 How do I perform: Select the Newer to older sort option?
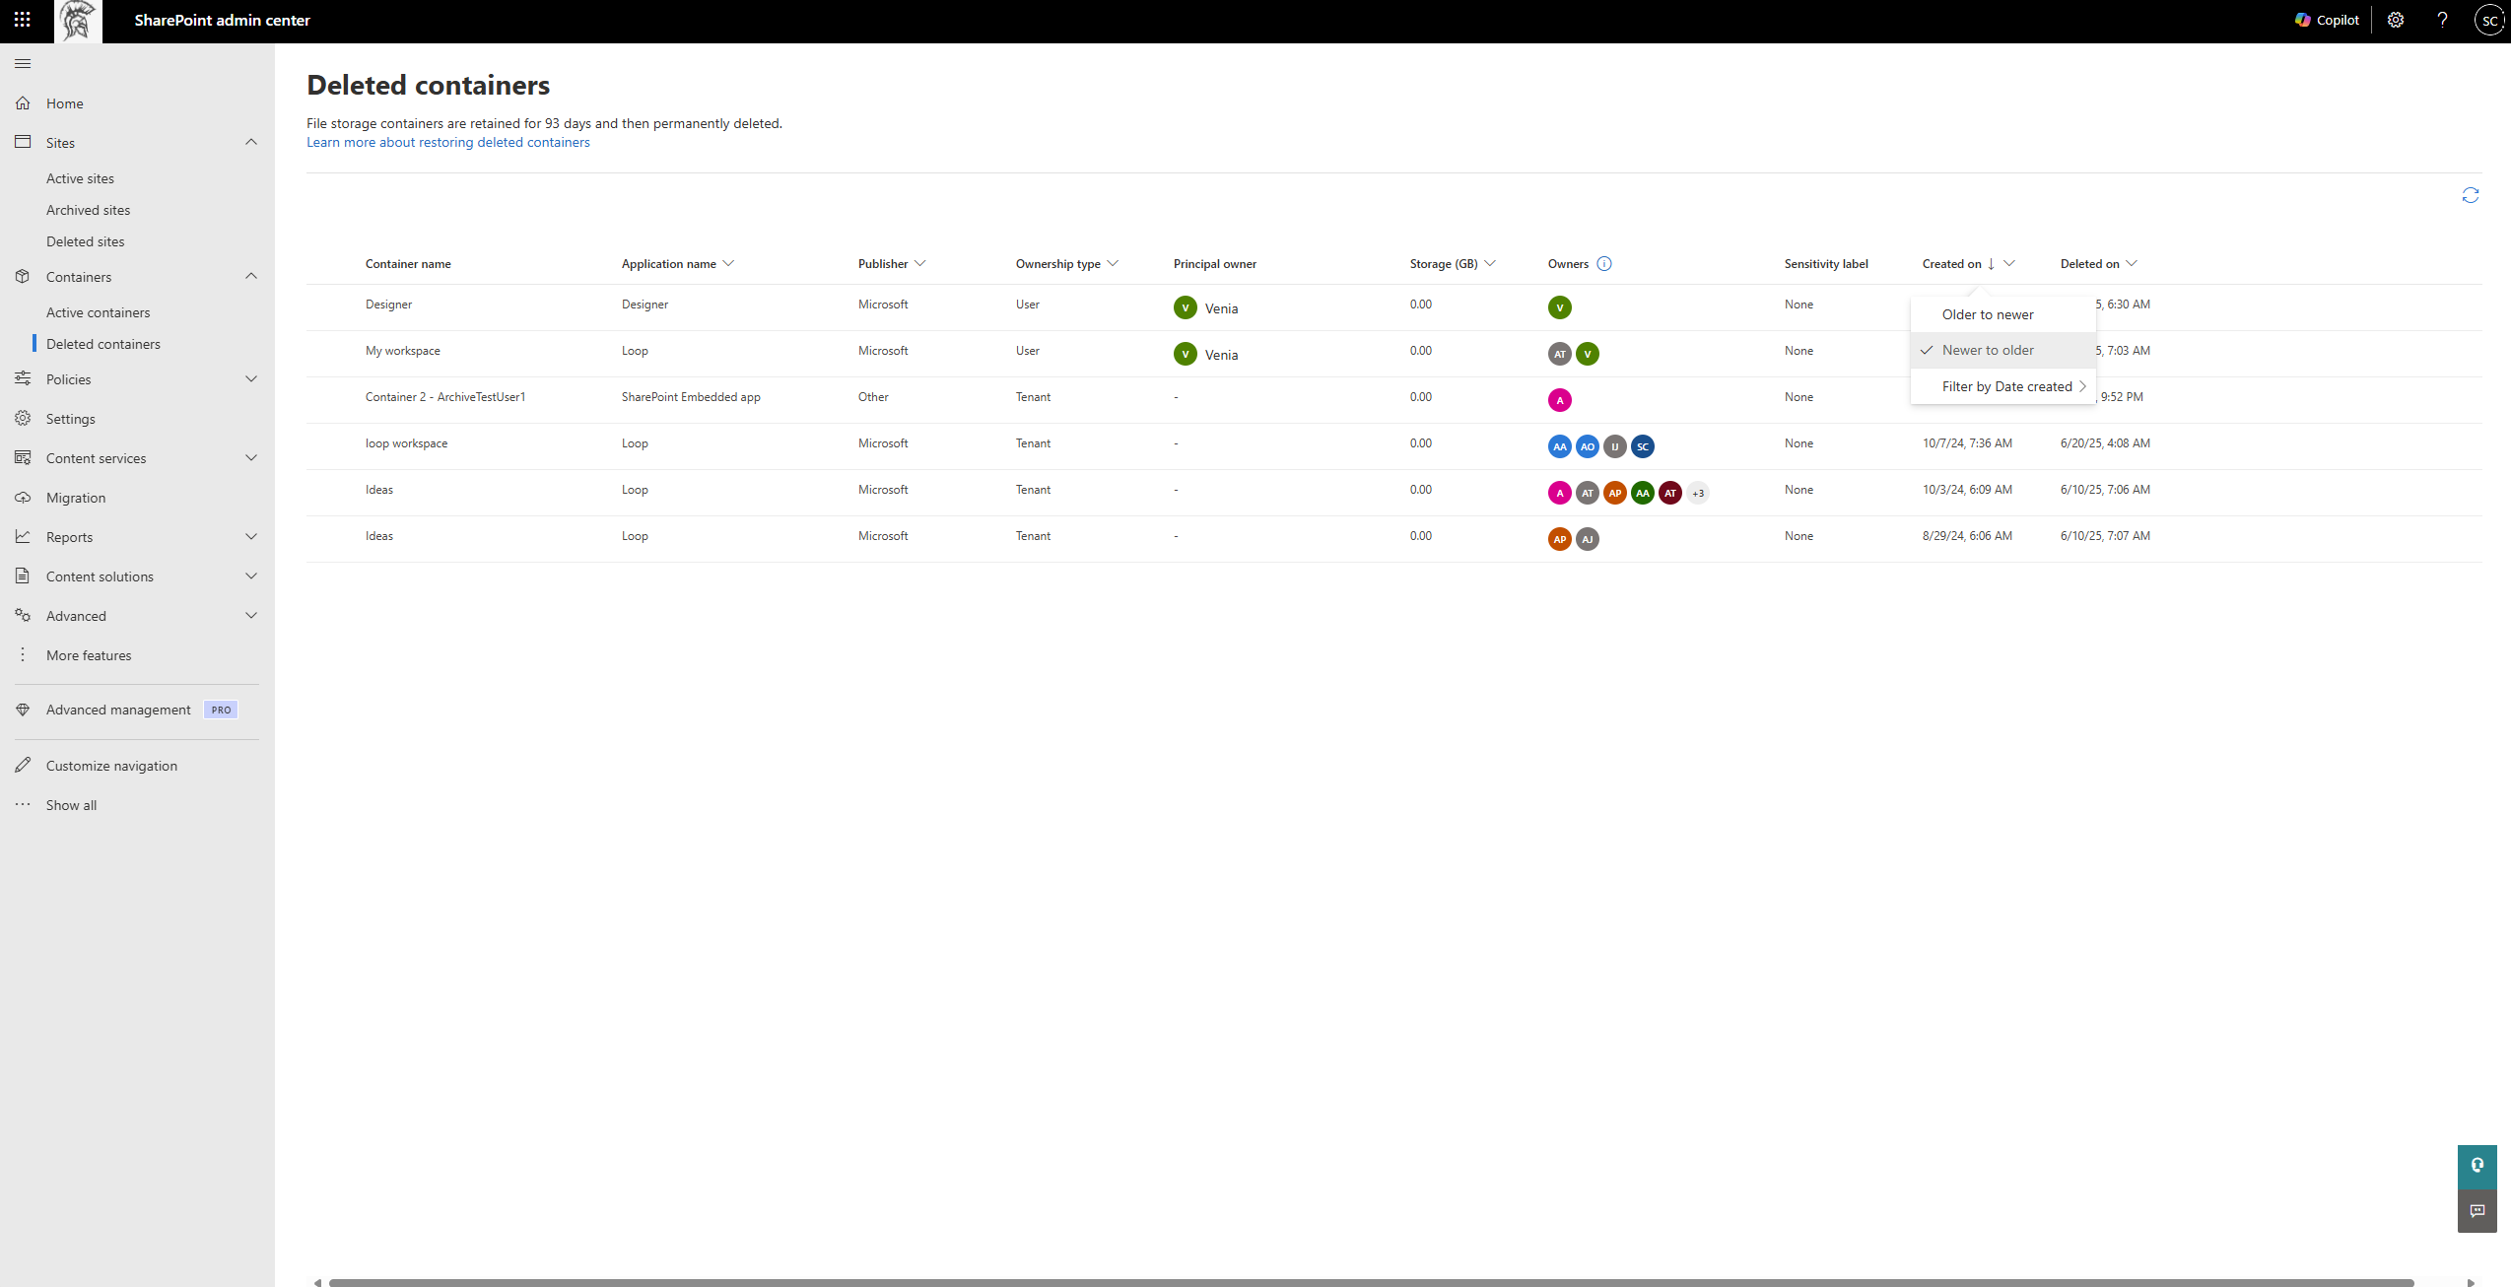[x=1987, y=350]
